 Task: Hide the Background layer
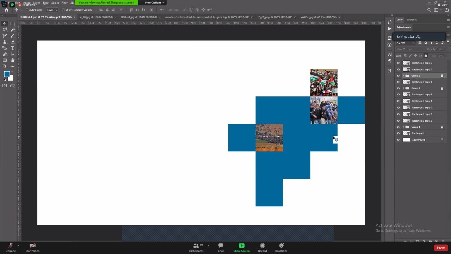coord(398,140)
